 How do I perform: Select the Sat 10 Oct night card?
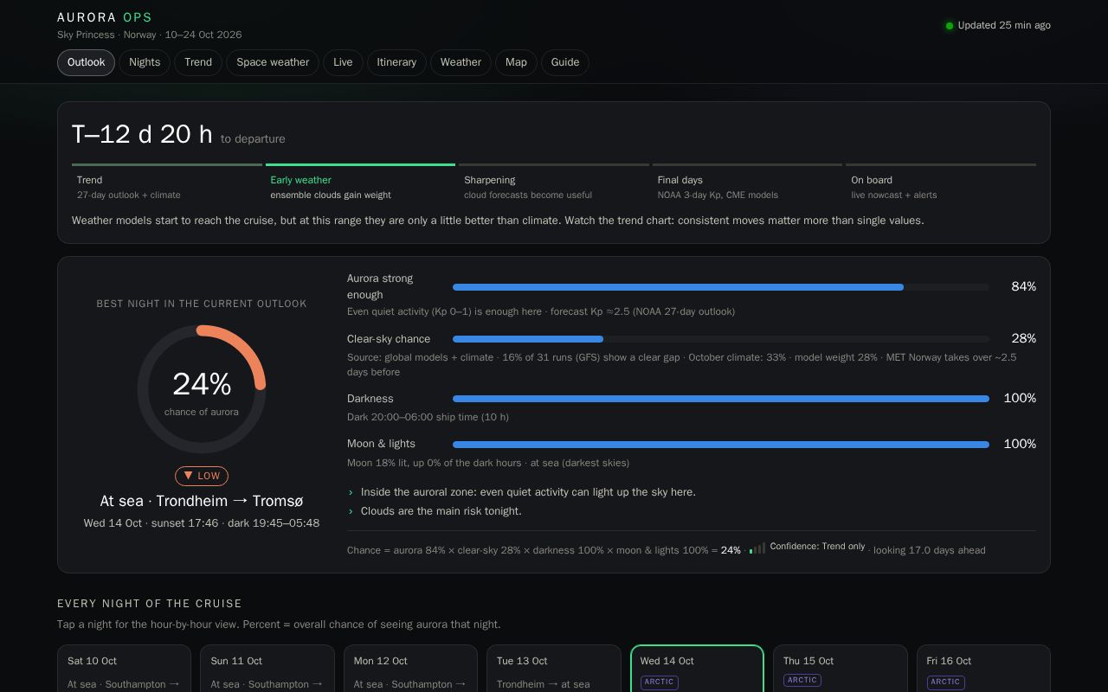coord(125,669)
